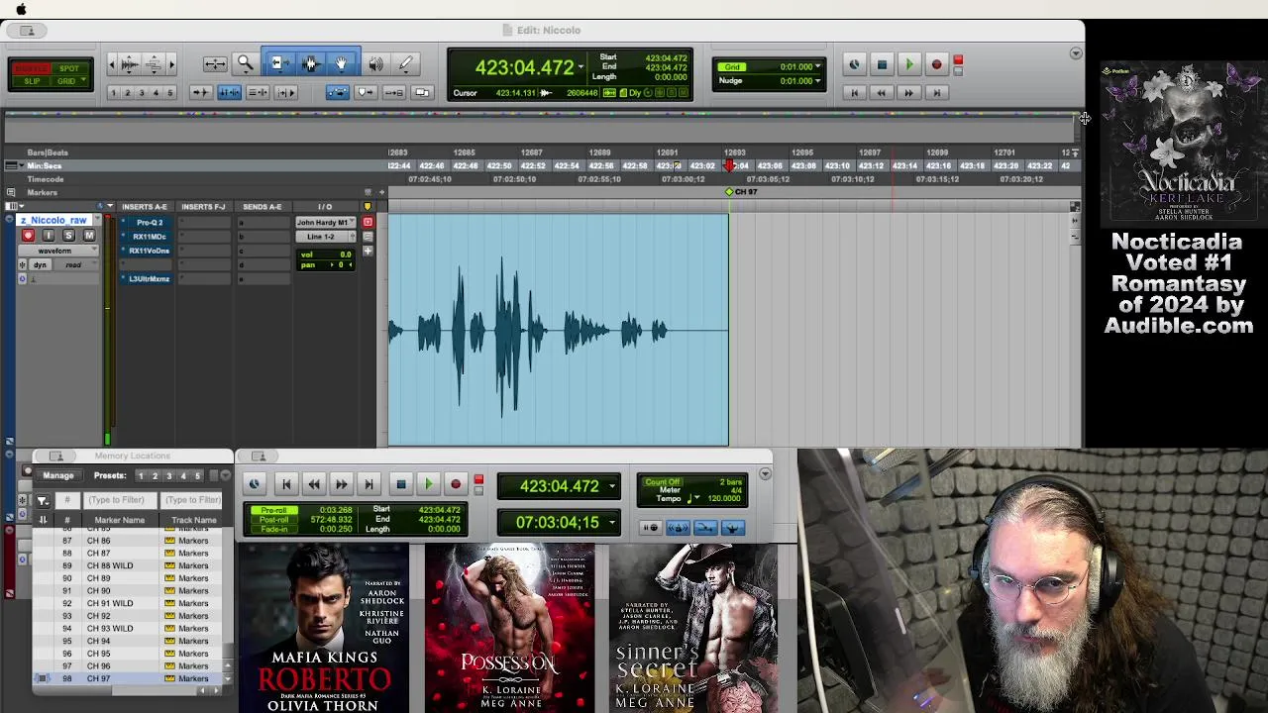Click the Apple menu icon
The image size is (1268, 713).
(21, 9)
